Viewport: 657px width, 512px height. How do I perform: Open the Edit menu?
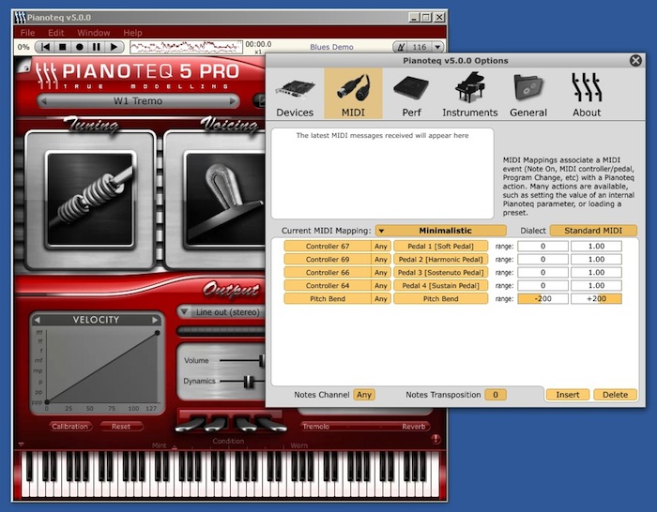click(x=55, y=33)
